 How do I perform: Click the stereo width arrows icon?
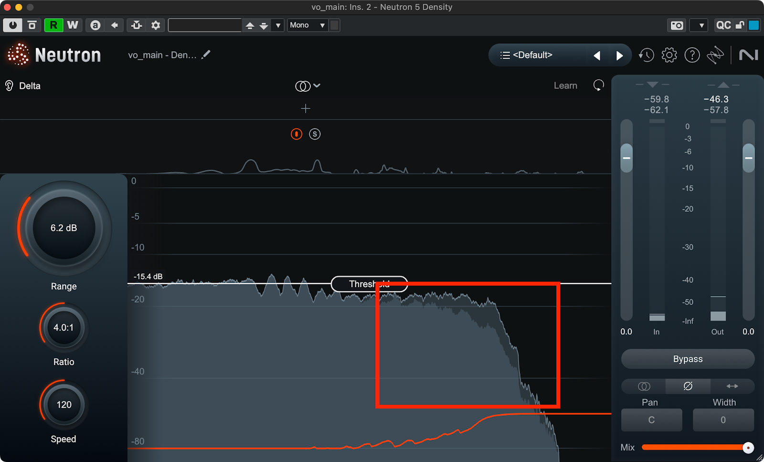coord(732,386)
